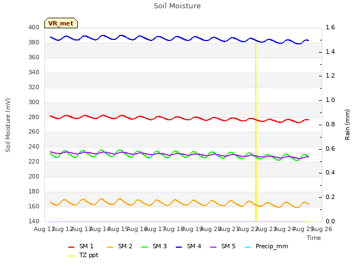Click the green SM 3 legend swatch
This screenshot has height=266, width=355.
pyautogui.click(x=145, y=247)
